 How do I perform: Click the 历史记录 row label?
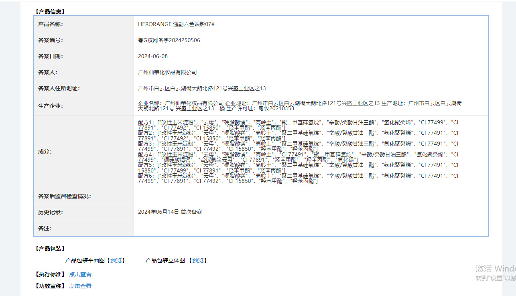(51, 212)
